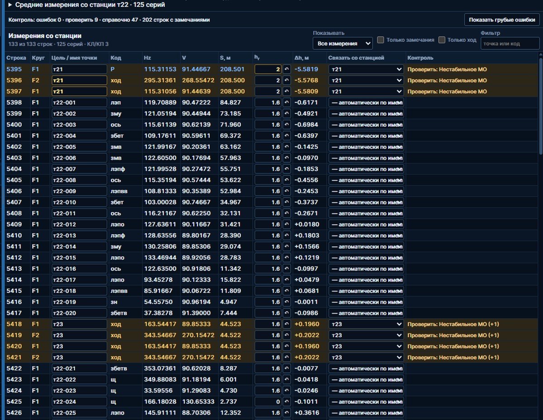This screenshot has height=420, width=543.
Task: Click the undo icon for point т22-022
Action: (x=286, y=380)
